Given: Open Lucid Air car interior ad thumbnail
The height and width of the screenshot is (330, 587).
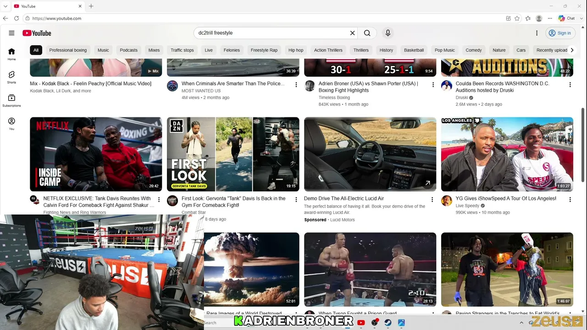Looking at the screenshot, I should [370, 154].
